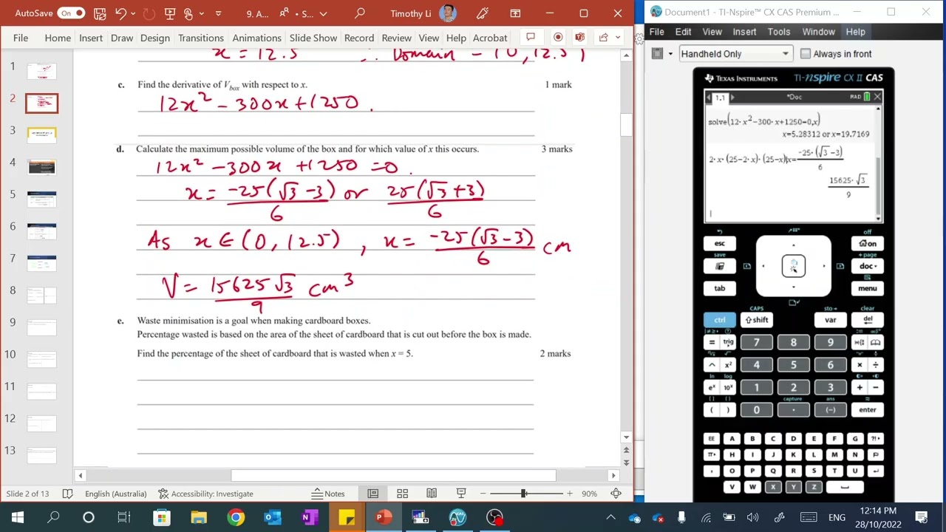Click the calculator templates key
Viewport: 946px width, 532px height.
tap(860, 343)
